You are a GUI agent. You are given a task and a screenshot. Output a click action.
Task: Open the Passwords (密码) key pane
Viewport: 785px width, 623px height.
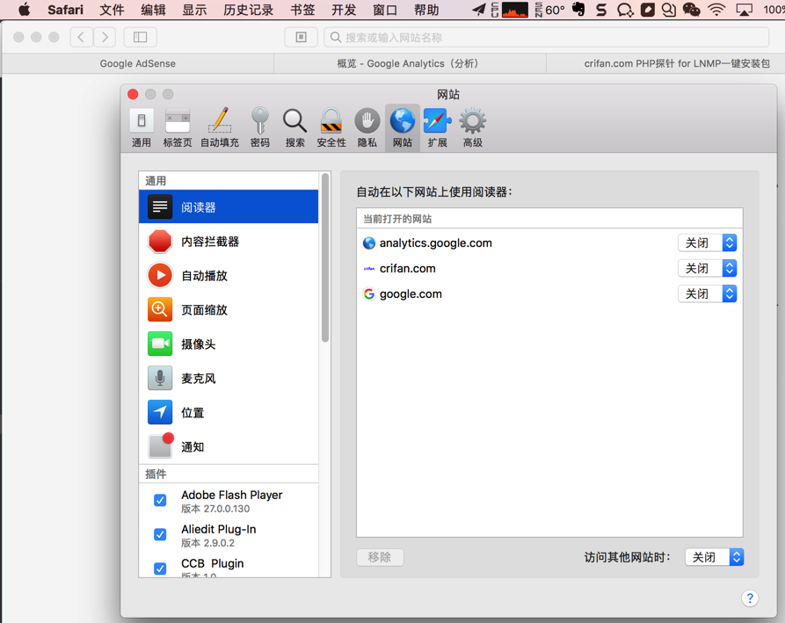coord(260,128)
